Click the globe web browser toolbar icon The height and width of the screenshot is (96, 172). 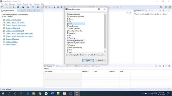point(54,7)
